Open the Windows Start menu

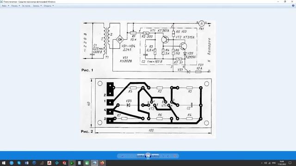pyautogui.click(x=4, y=163)
